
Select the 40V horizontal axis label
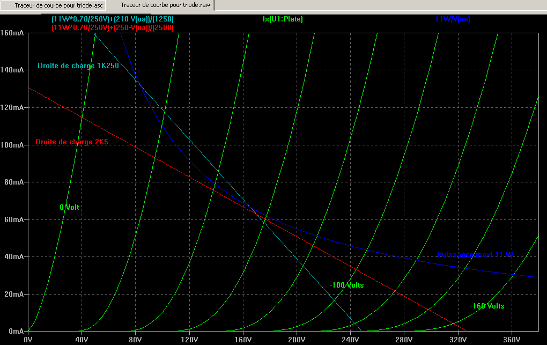[82, 340]
